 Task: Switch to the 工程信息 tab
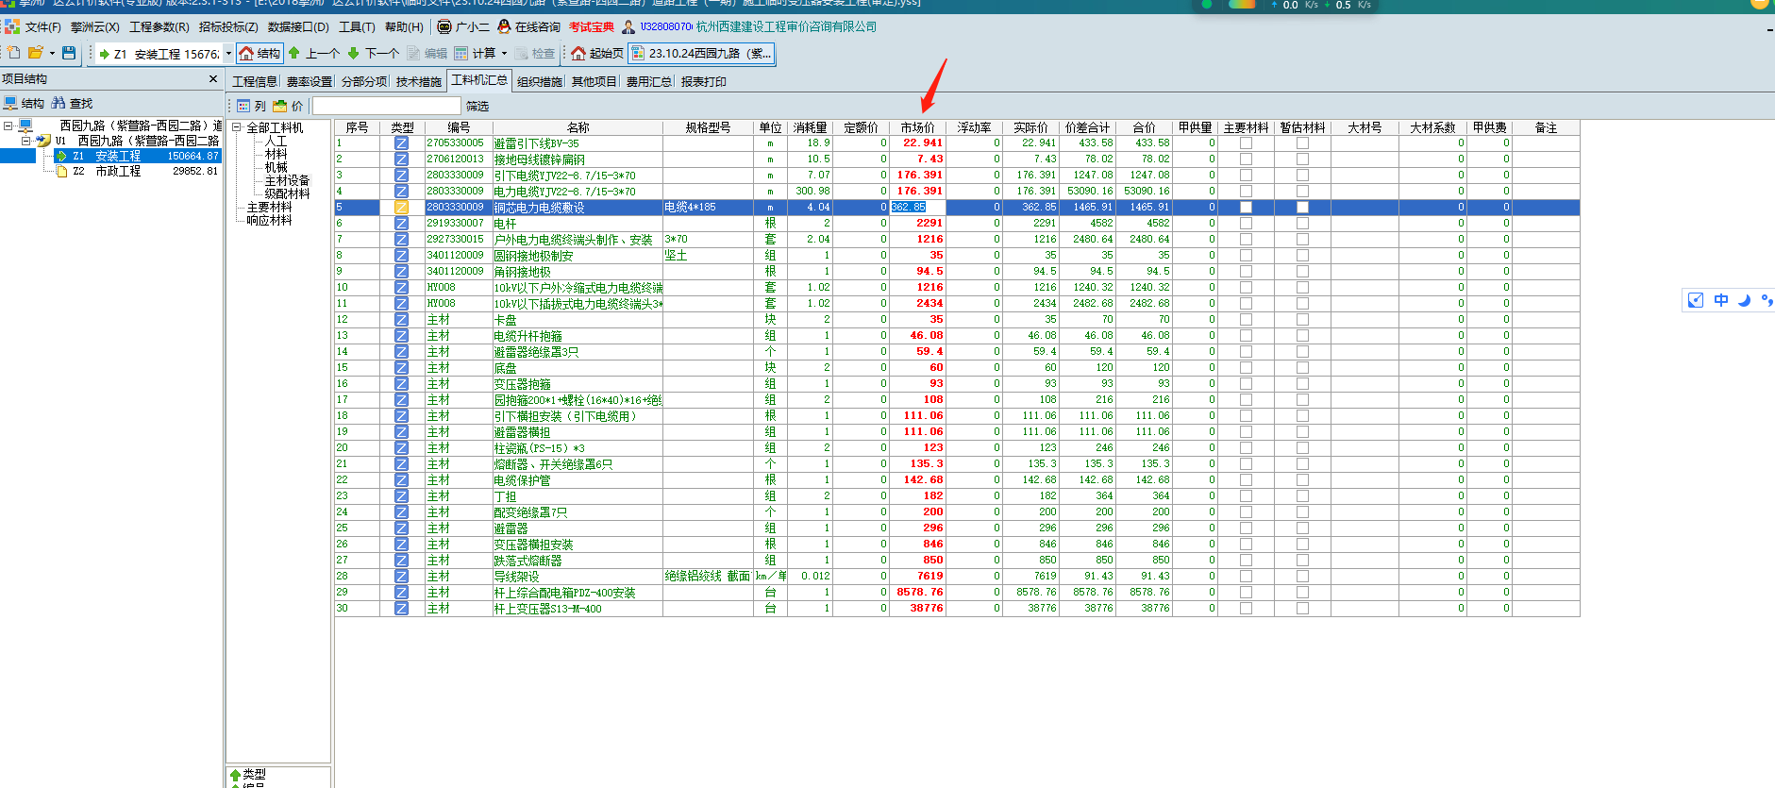click(255, 82)
